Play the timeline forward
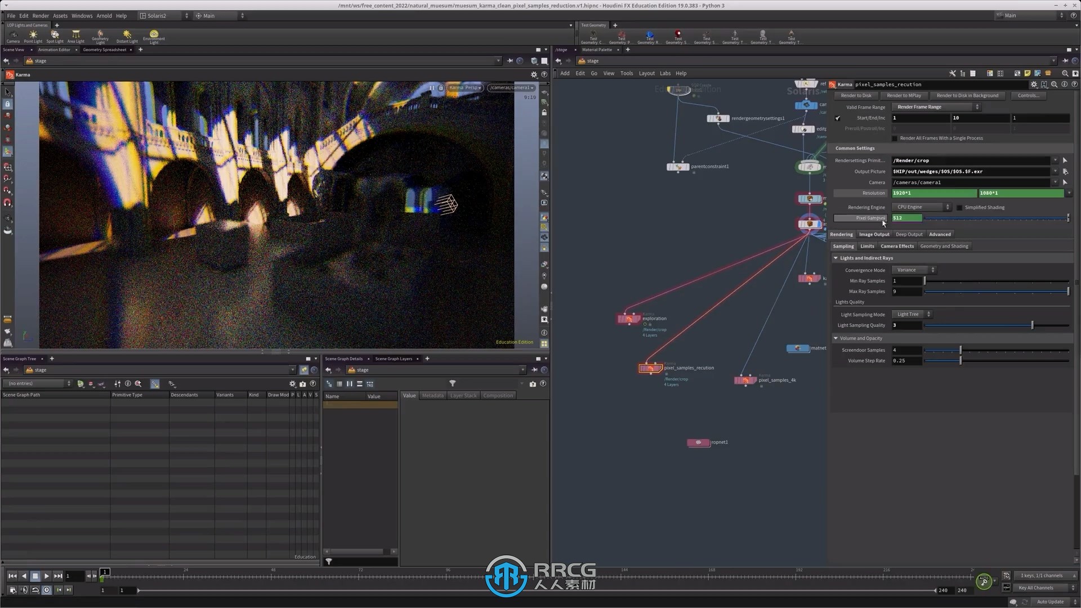Viewport: 1081px width, 608px height. 47,576
